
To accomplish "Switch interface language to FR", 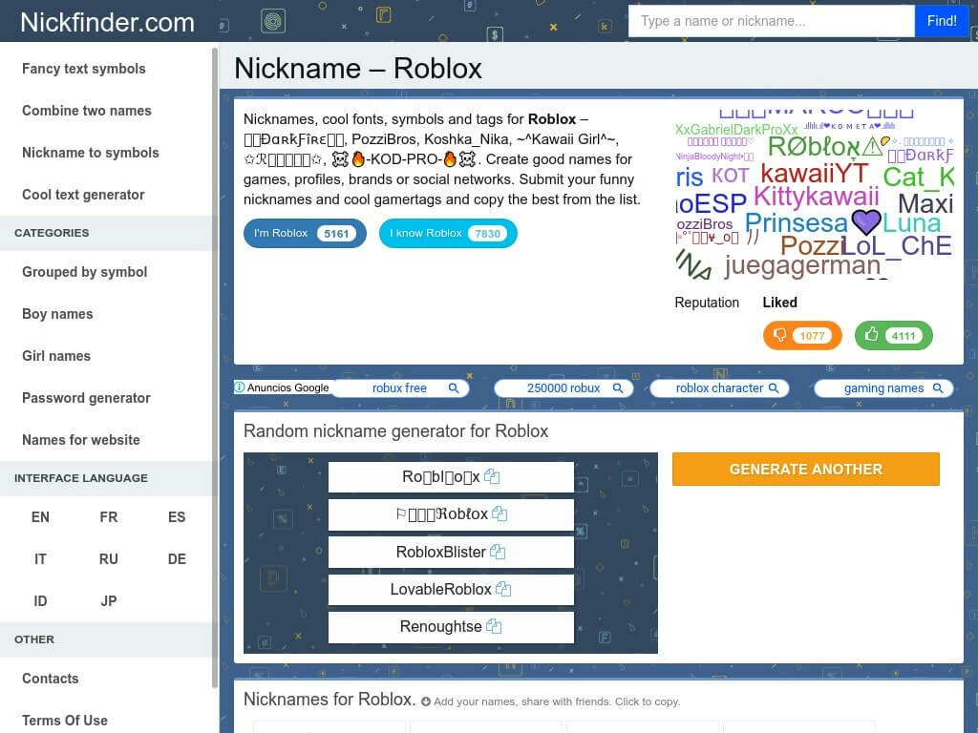I will click(x=109, y=517).
